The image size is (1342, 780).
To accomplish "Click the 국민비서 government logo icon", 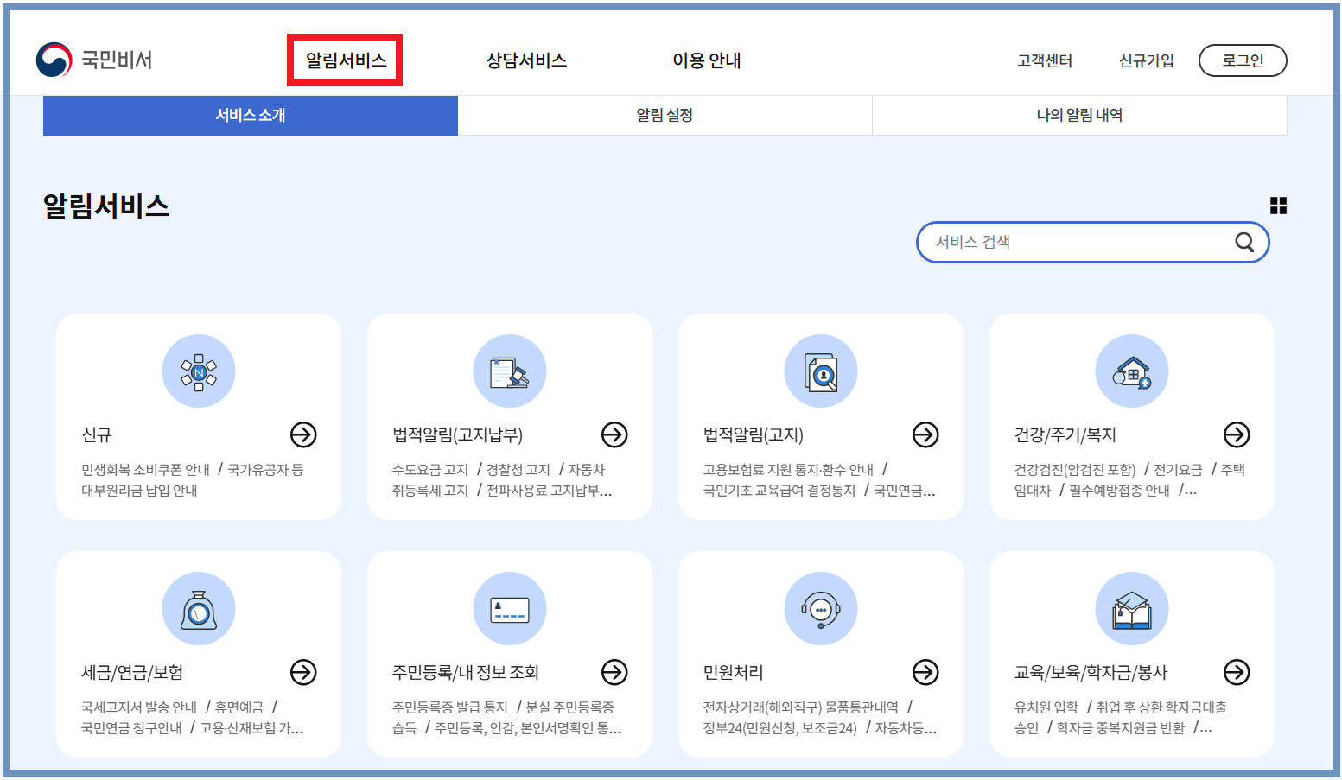I will pos(52,60).
